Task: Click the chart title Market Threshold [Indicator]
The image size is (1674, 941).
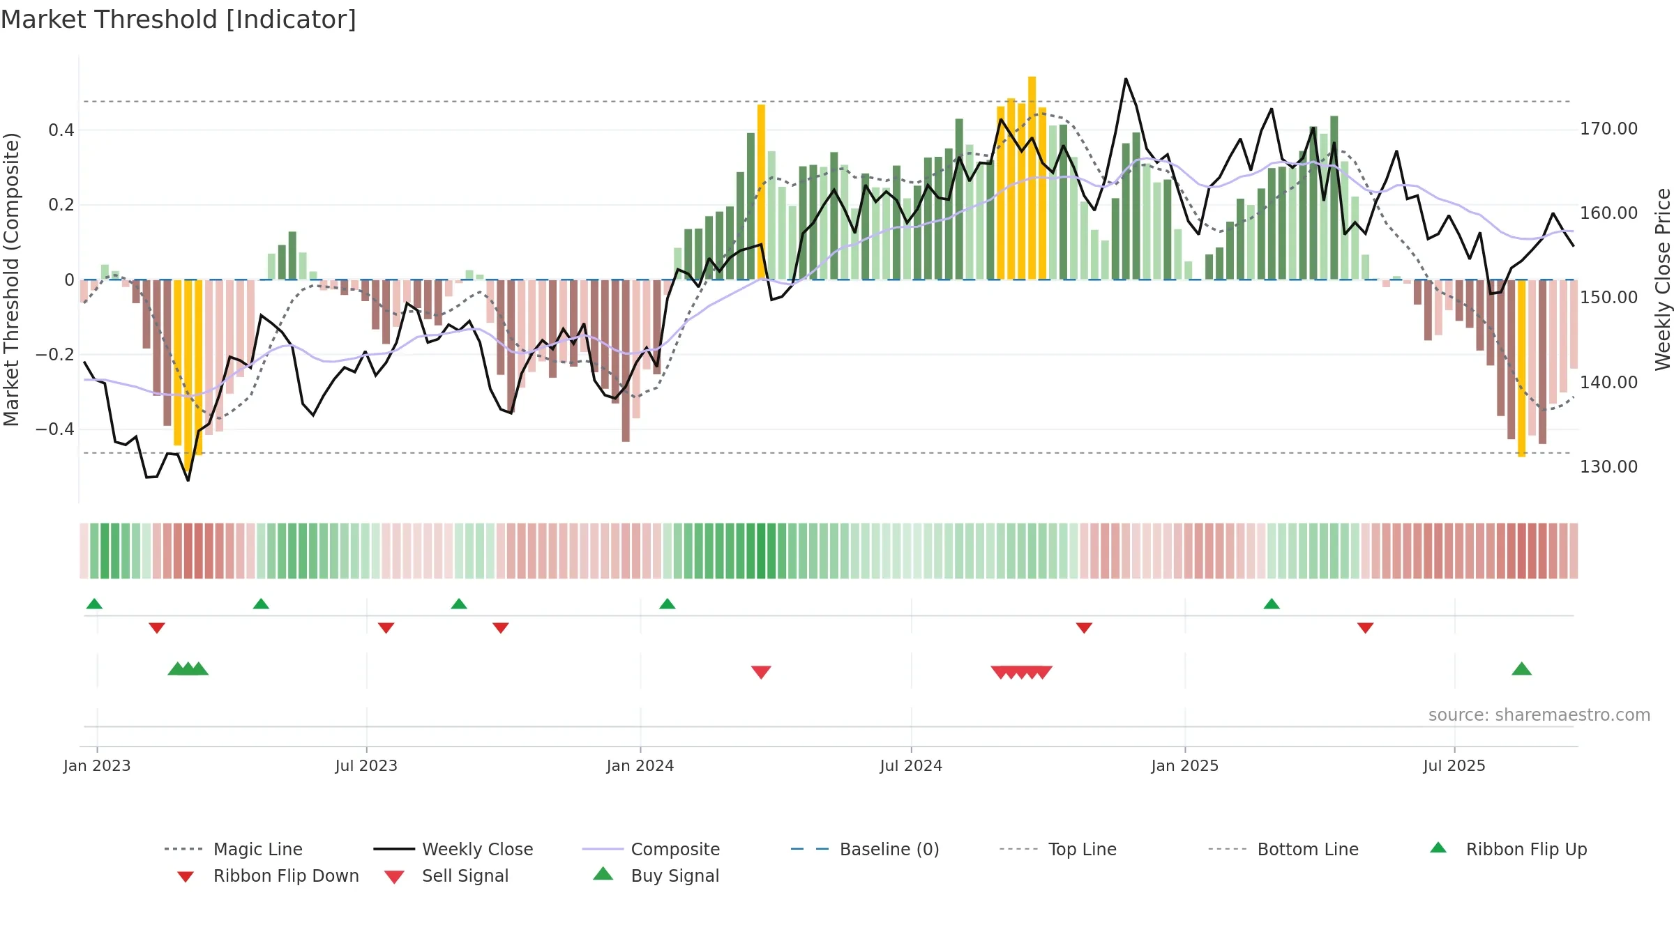Action: pos(179,20)
